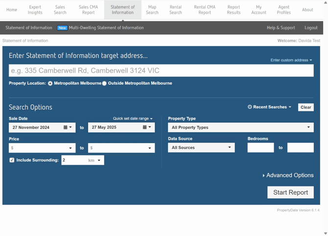The width and height of the screenshot is (328, 236).
Task: Click the Recent Searches clock icon
Action: click(250, 107)
